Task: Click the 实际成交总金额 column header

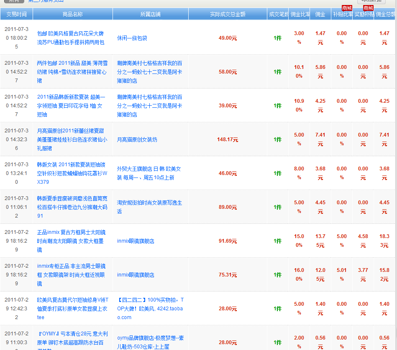Action: (x=228, y=14)
